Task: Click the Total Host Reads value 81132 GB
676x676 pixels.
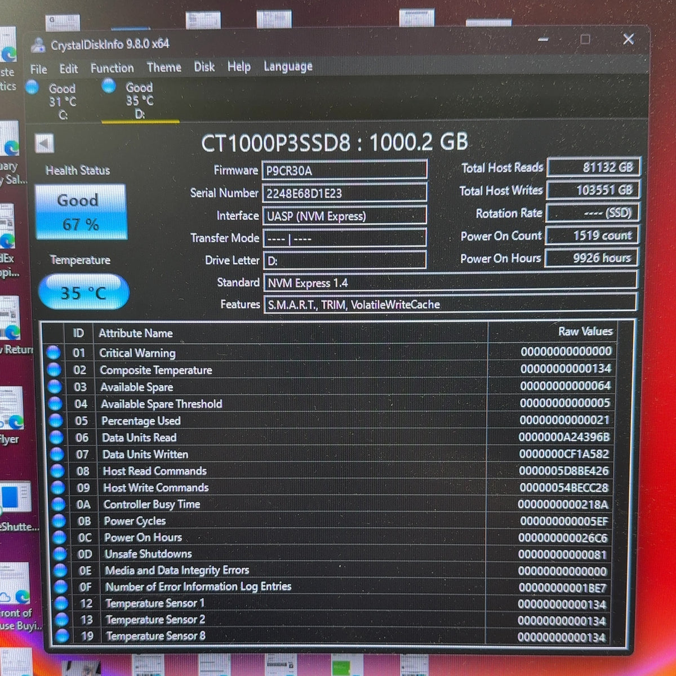Action: coord(593,167)
